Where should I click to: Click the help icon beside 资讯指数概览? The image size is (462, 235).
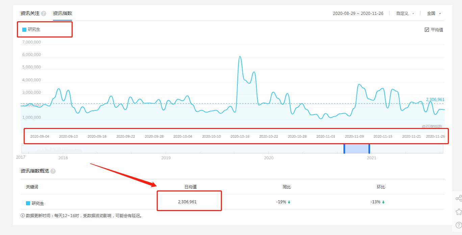pos(53,171)
